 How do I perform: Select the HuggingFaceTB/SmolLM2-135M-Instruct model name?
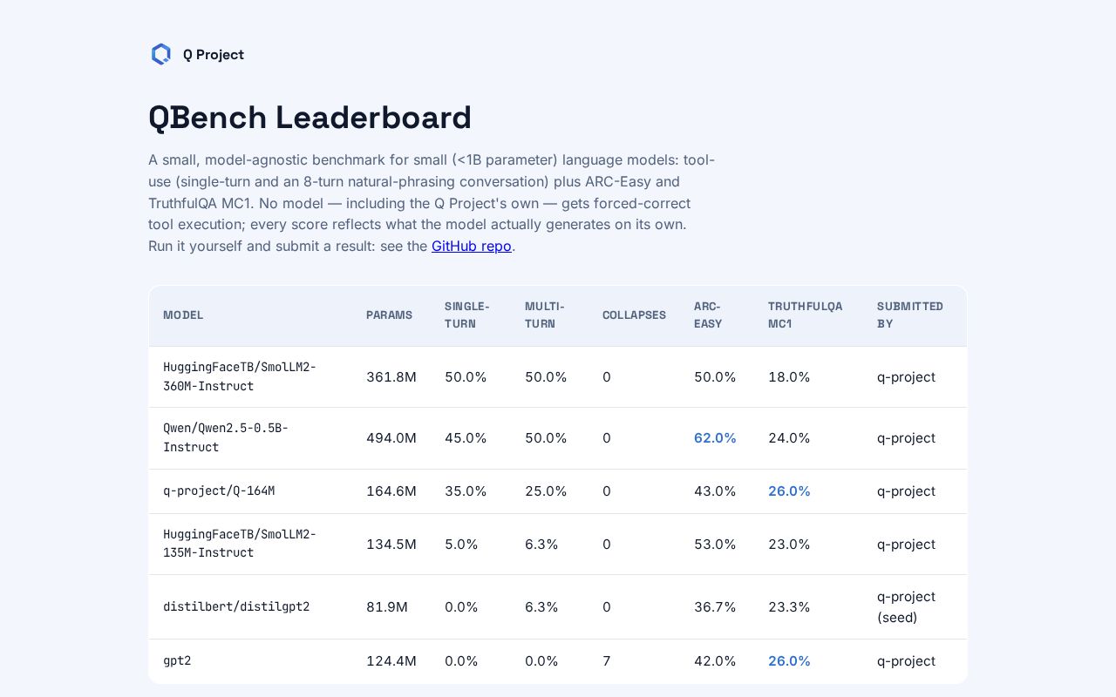(240, 545)
